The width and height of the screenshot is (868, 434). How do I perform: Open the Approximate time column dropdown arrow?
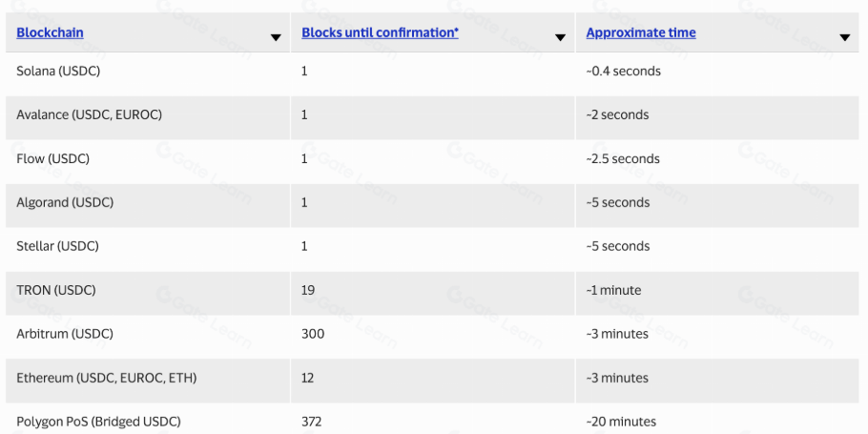coord(844,38)
